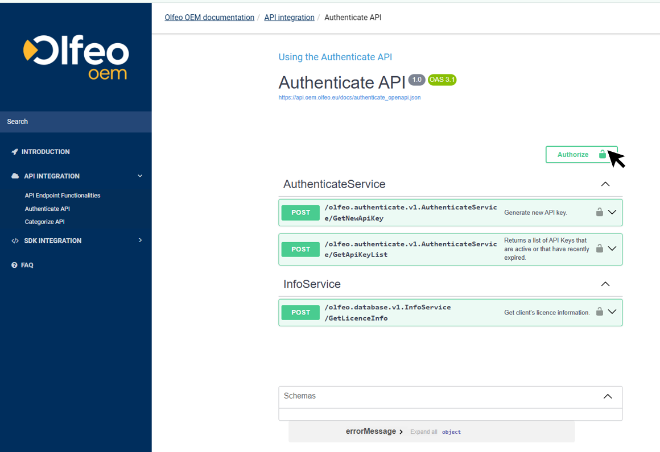This screenshot has width=660, height=452.
Task: Click the GetLicenceInfo endpoint path
Action: (x=387, y=312)
